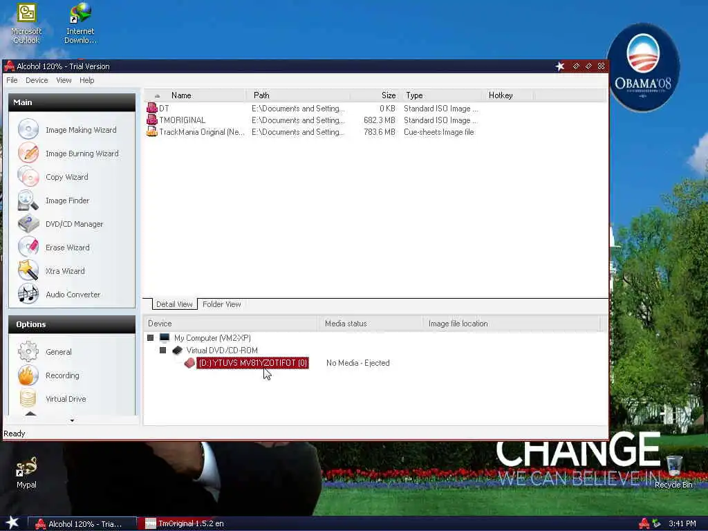
Task: Open General options gear icon
Action: [28, 351]
